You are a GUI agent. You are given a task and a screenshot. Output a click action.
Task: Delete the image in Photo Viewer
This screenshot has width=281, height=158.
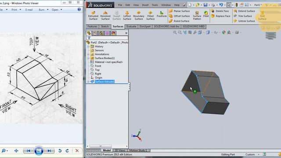[x=77, y=151]
